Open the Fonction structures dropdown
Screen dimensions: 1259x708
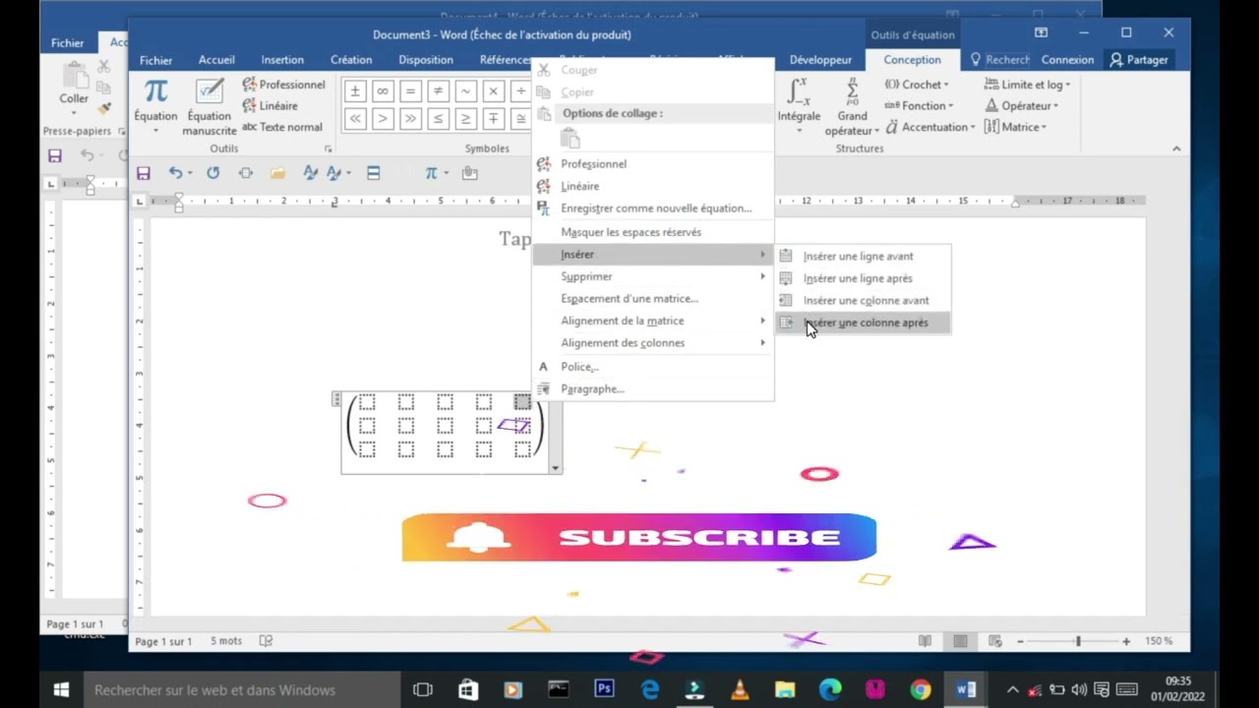[x=919, y=105]
